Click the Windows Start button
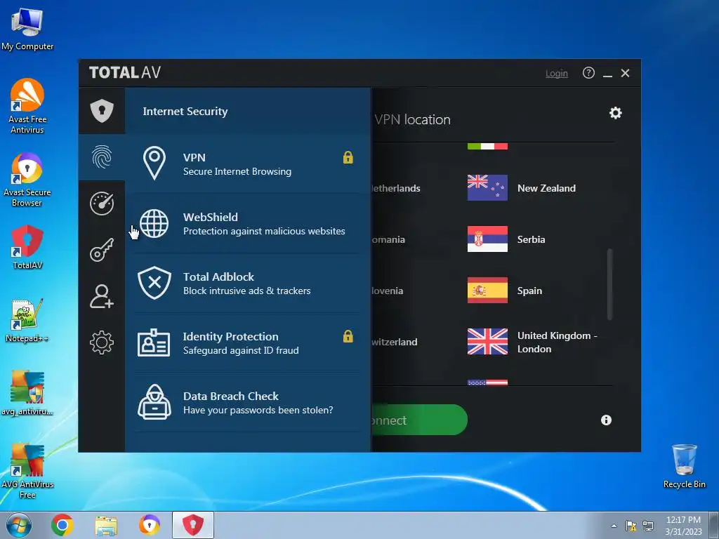The image size is (719, 539). tap(18, 525)
